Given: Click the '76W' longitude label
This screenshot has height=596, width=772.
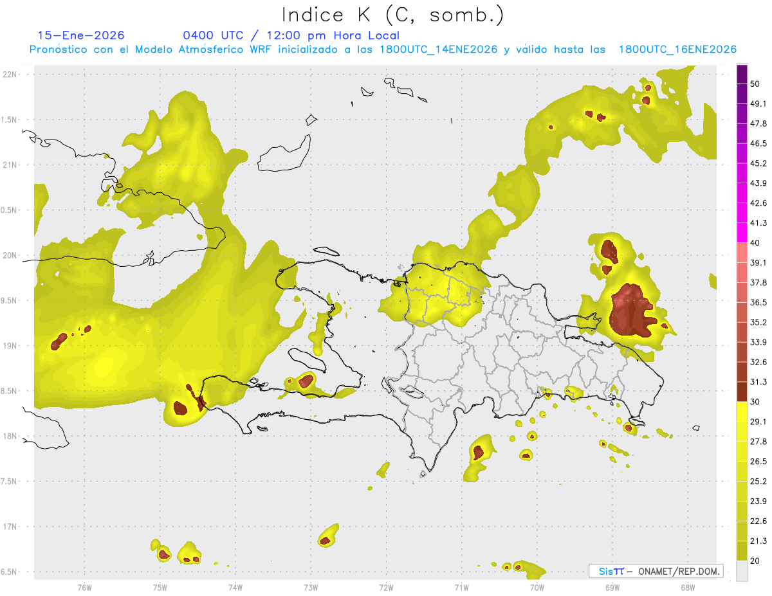Looking at the screenshot, I should click(84, 588).
